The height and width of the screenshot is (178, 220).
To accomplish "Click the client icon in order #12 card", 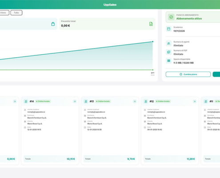I will point(145,121).
